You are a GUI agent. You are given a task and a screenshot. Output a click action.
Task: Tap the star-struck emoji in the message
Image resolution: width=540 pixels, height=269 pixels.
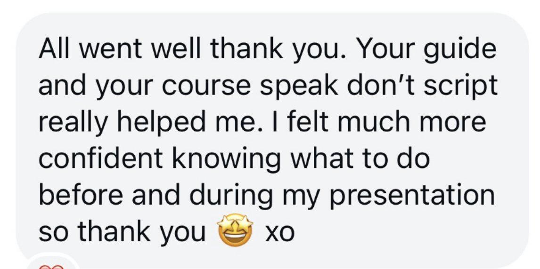tap(235, 229)
